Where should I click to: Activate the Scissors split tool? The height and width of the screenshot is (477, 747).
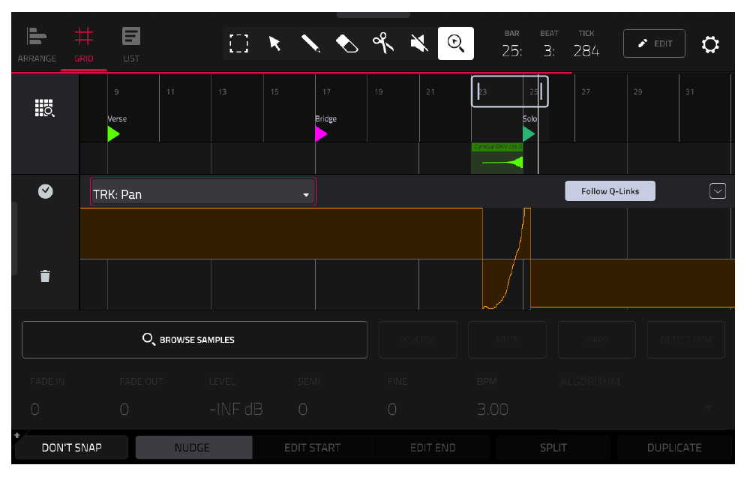click(x=383, y=43)
